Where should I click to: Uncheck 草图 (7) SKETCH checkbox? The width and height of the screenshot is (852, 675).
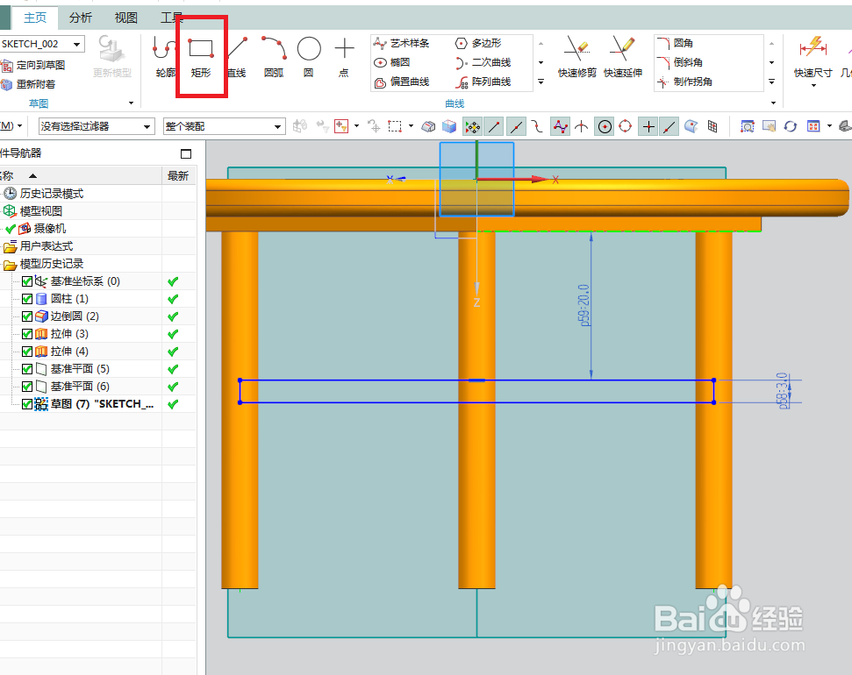point(27,404)
